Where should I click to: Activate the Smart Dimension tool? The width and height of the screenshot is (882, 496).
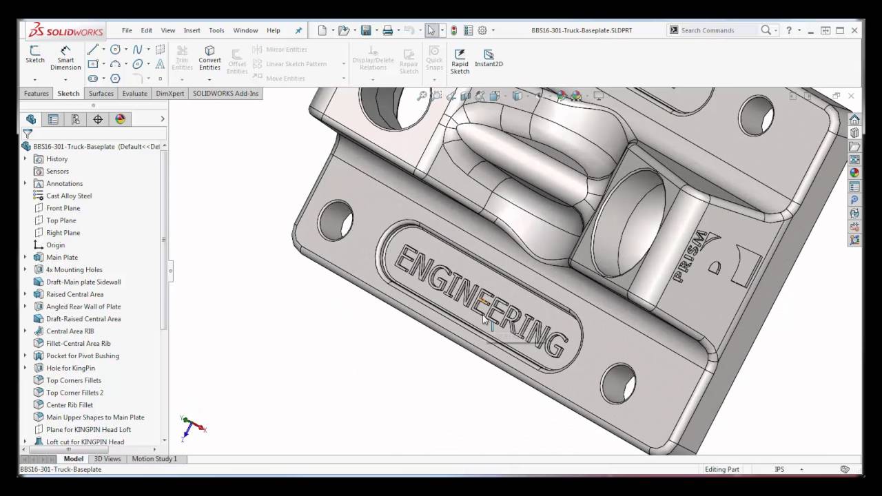pyautogui.click(x=65, y=58)
